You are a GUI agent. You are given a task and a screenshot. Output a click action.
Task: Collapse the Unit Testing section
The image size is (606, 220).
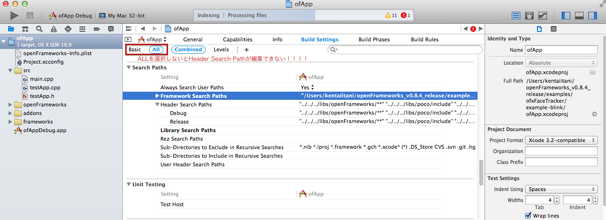tap(129, 184)
